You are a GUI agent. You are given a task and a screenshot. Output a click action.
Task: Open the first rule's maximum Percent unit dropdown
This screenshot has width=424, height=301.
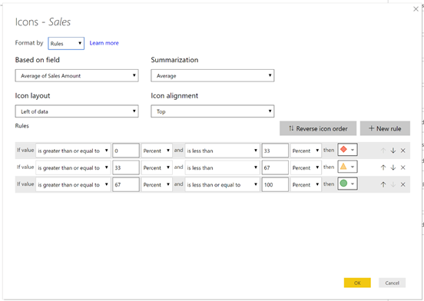[x=306, y=150]
